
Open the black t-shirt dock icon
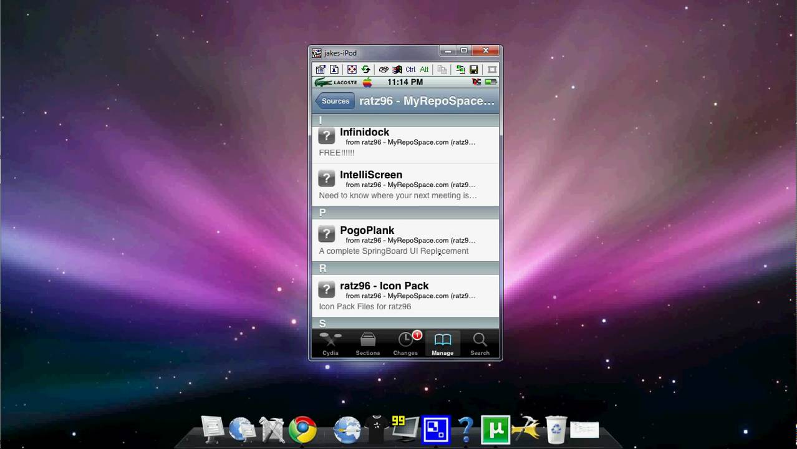point(376,428)
